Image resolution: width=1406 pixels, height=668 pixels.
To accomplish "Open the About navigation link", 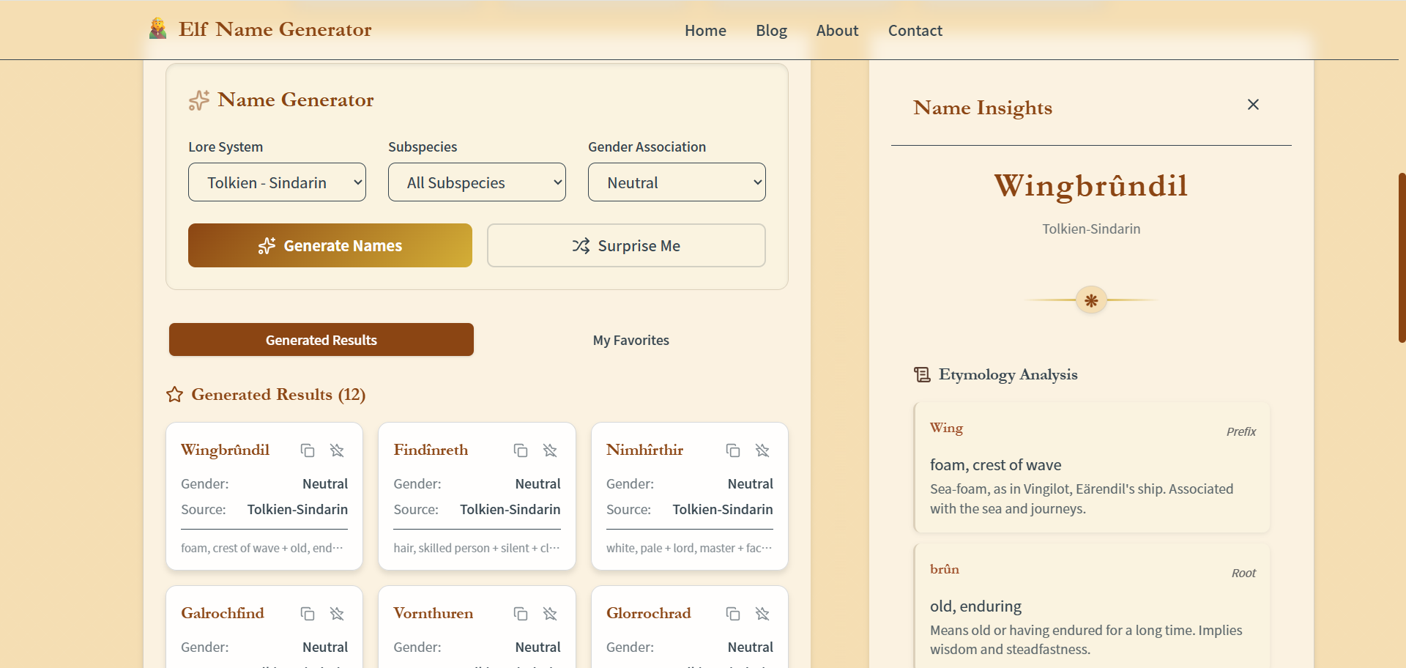I will point(837,31).
